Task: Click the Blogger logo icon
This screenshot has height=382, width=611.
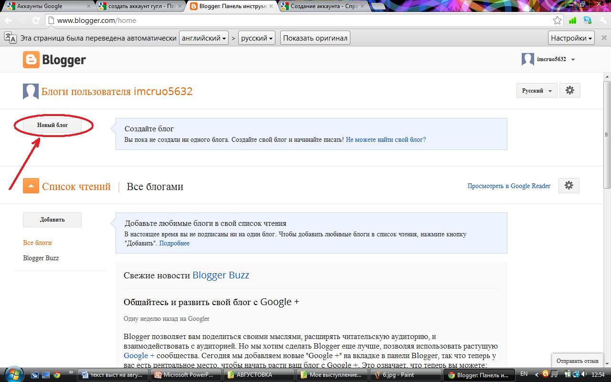Action: (31, 60)
